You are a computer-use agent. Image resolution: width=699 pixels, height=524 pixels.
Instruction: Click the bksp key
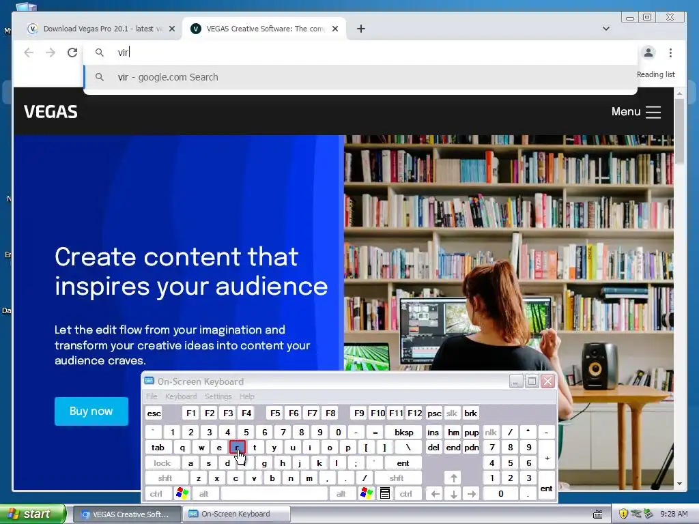[404, 432]
